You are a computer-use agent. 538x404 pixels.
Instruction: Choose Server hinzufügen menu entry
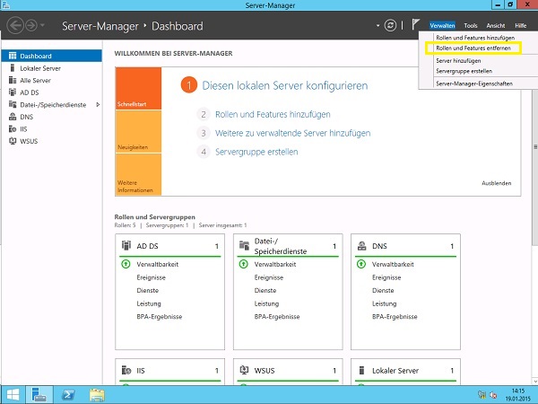[458, 61]
